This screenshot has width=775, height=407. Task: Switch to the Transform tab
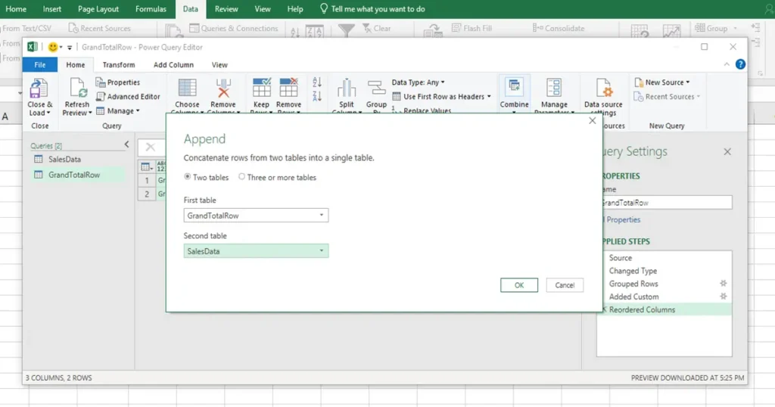pyautogui.click(x=119, y=65)
